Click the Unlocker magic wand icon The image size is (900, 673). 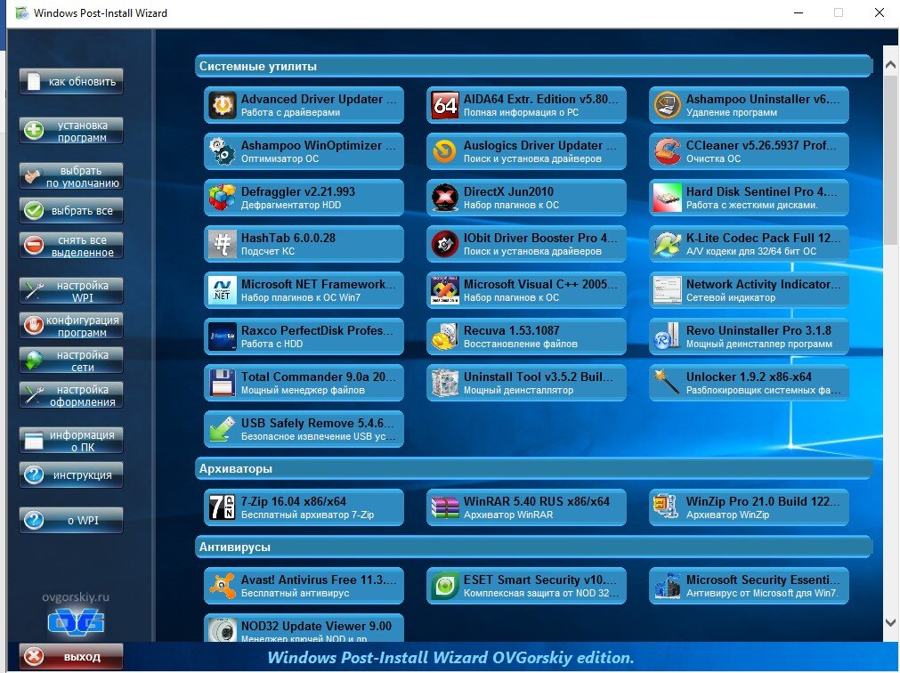pyautogui.click(x=668, y=384)
